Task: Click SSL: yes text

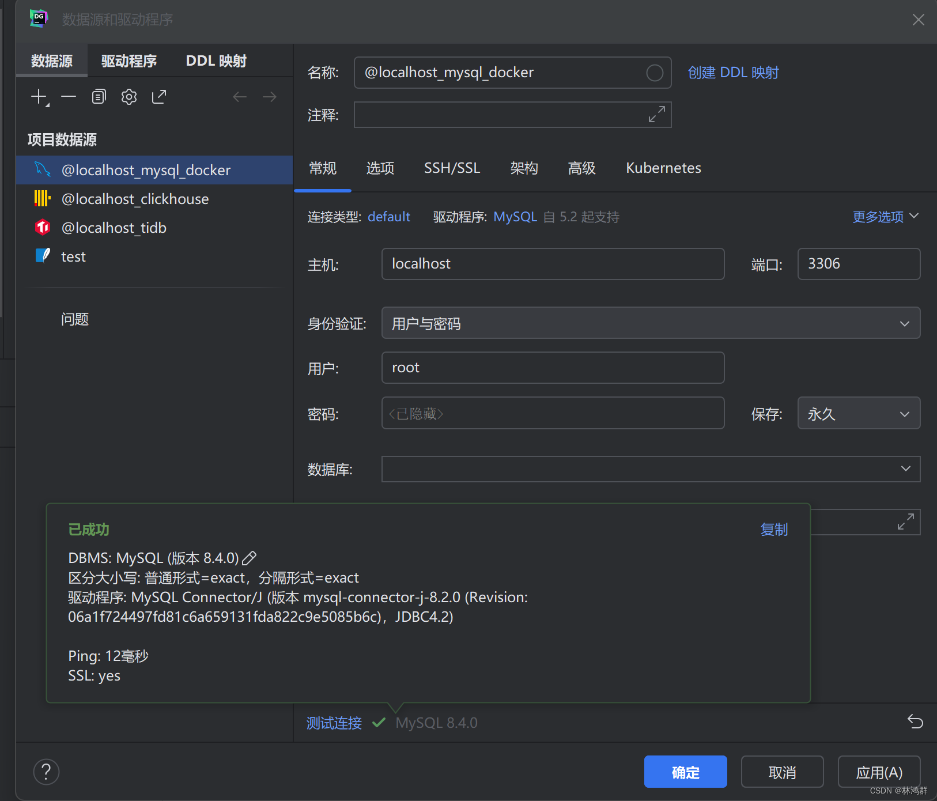Action: (95, 675)
